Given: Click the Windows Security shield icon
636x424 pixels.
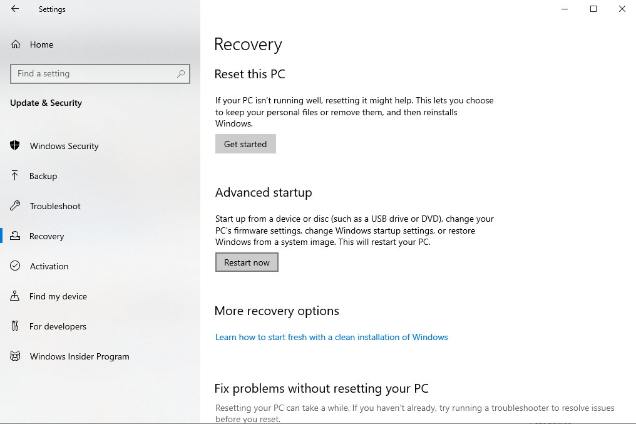Looking at the screenshot, I should click(14, 146).
